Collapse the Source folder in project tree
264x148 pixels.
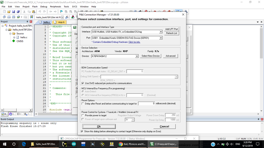(x=10, y=33)
